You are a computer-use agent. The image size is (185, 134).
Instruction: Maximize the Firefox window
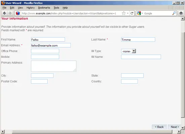(x=178, y=3)
